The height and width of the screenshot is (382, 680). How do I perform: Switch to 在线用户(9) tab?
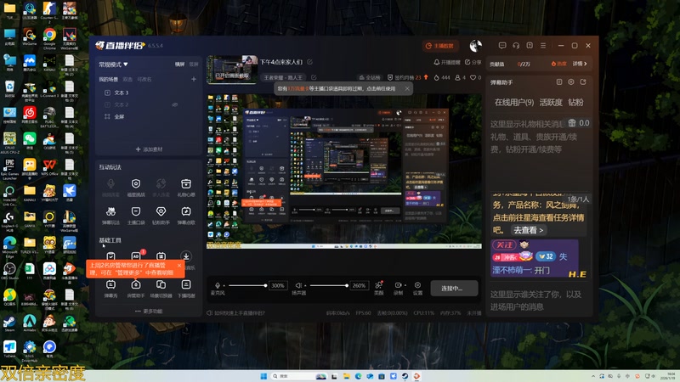coord(514,102)
